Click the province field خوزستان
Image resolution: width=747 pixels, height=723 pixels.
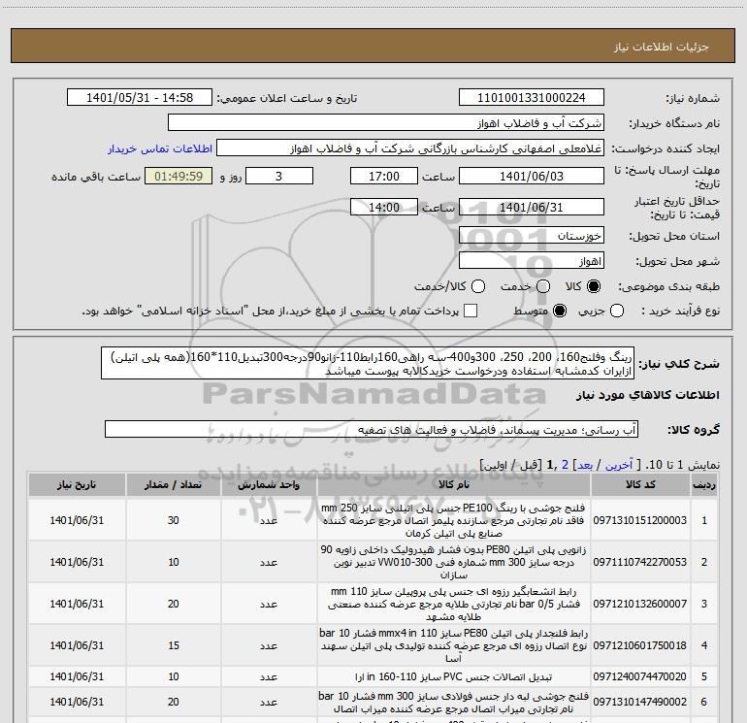(532, 235)
